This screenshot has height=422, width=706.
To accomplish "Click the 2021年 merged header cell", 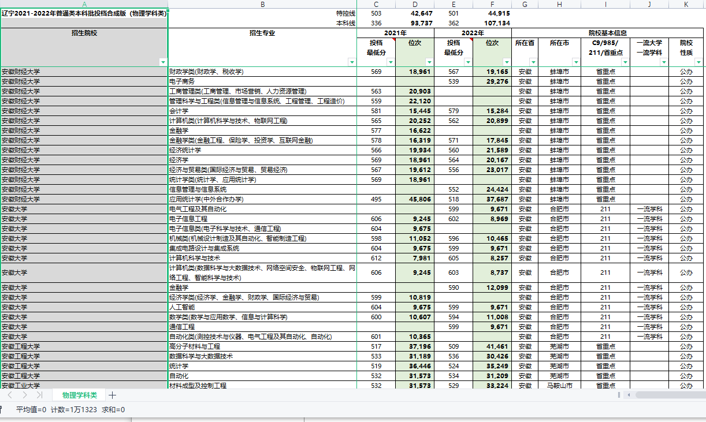I will click(395, 33).
